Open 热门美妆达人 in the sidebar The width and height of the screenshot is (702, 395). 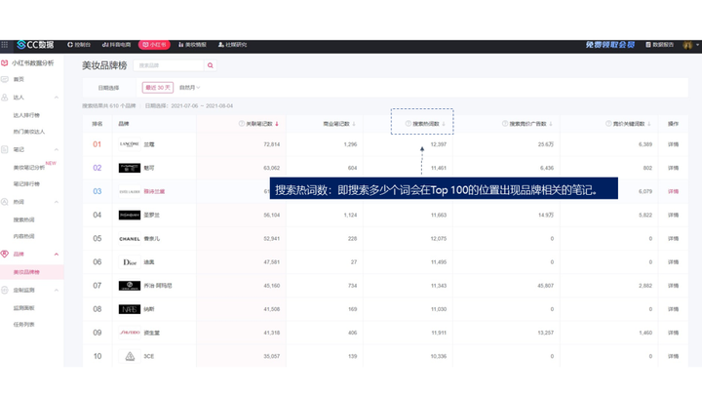[x=29, y=132]
